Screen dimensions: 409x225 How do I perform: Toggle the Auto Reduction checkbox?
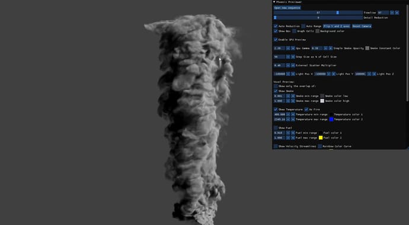(276, 26)
